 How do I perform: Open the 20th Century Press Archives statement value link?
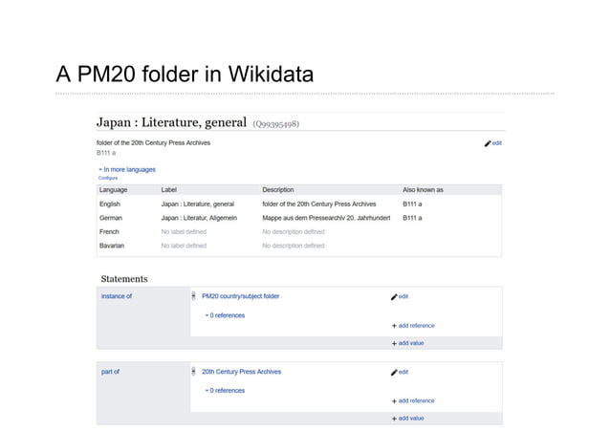(x=241, y=372)
